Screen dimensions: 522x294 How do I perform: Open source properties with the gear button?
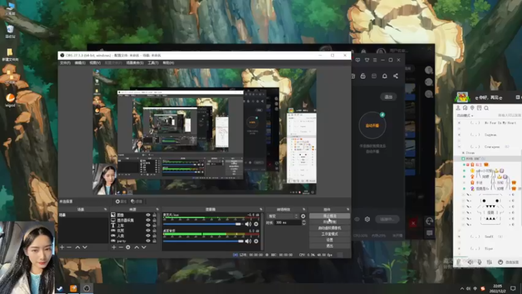[121, 201]
